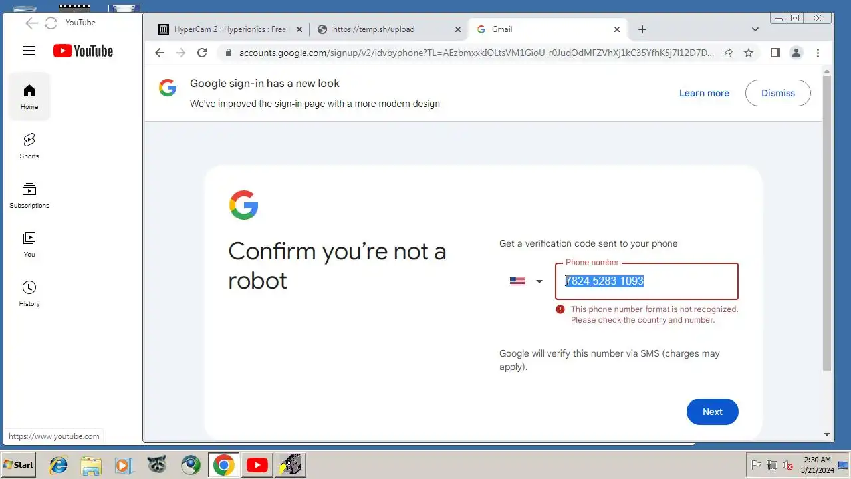Close the temp.sh upload tab

457,29
